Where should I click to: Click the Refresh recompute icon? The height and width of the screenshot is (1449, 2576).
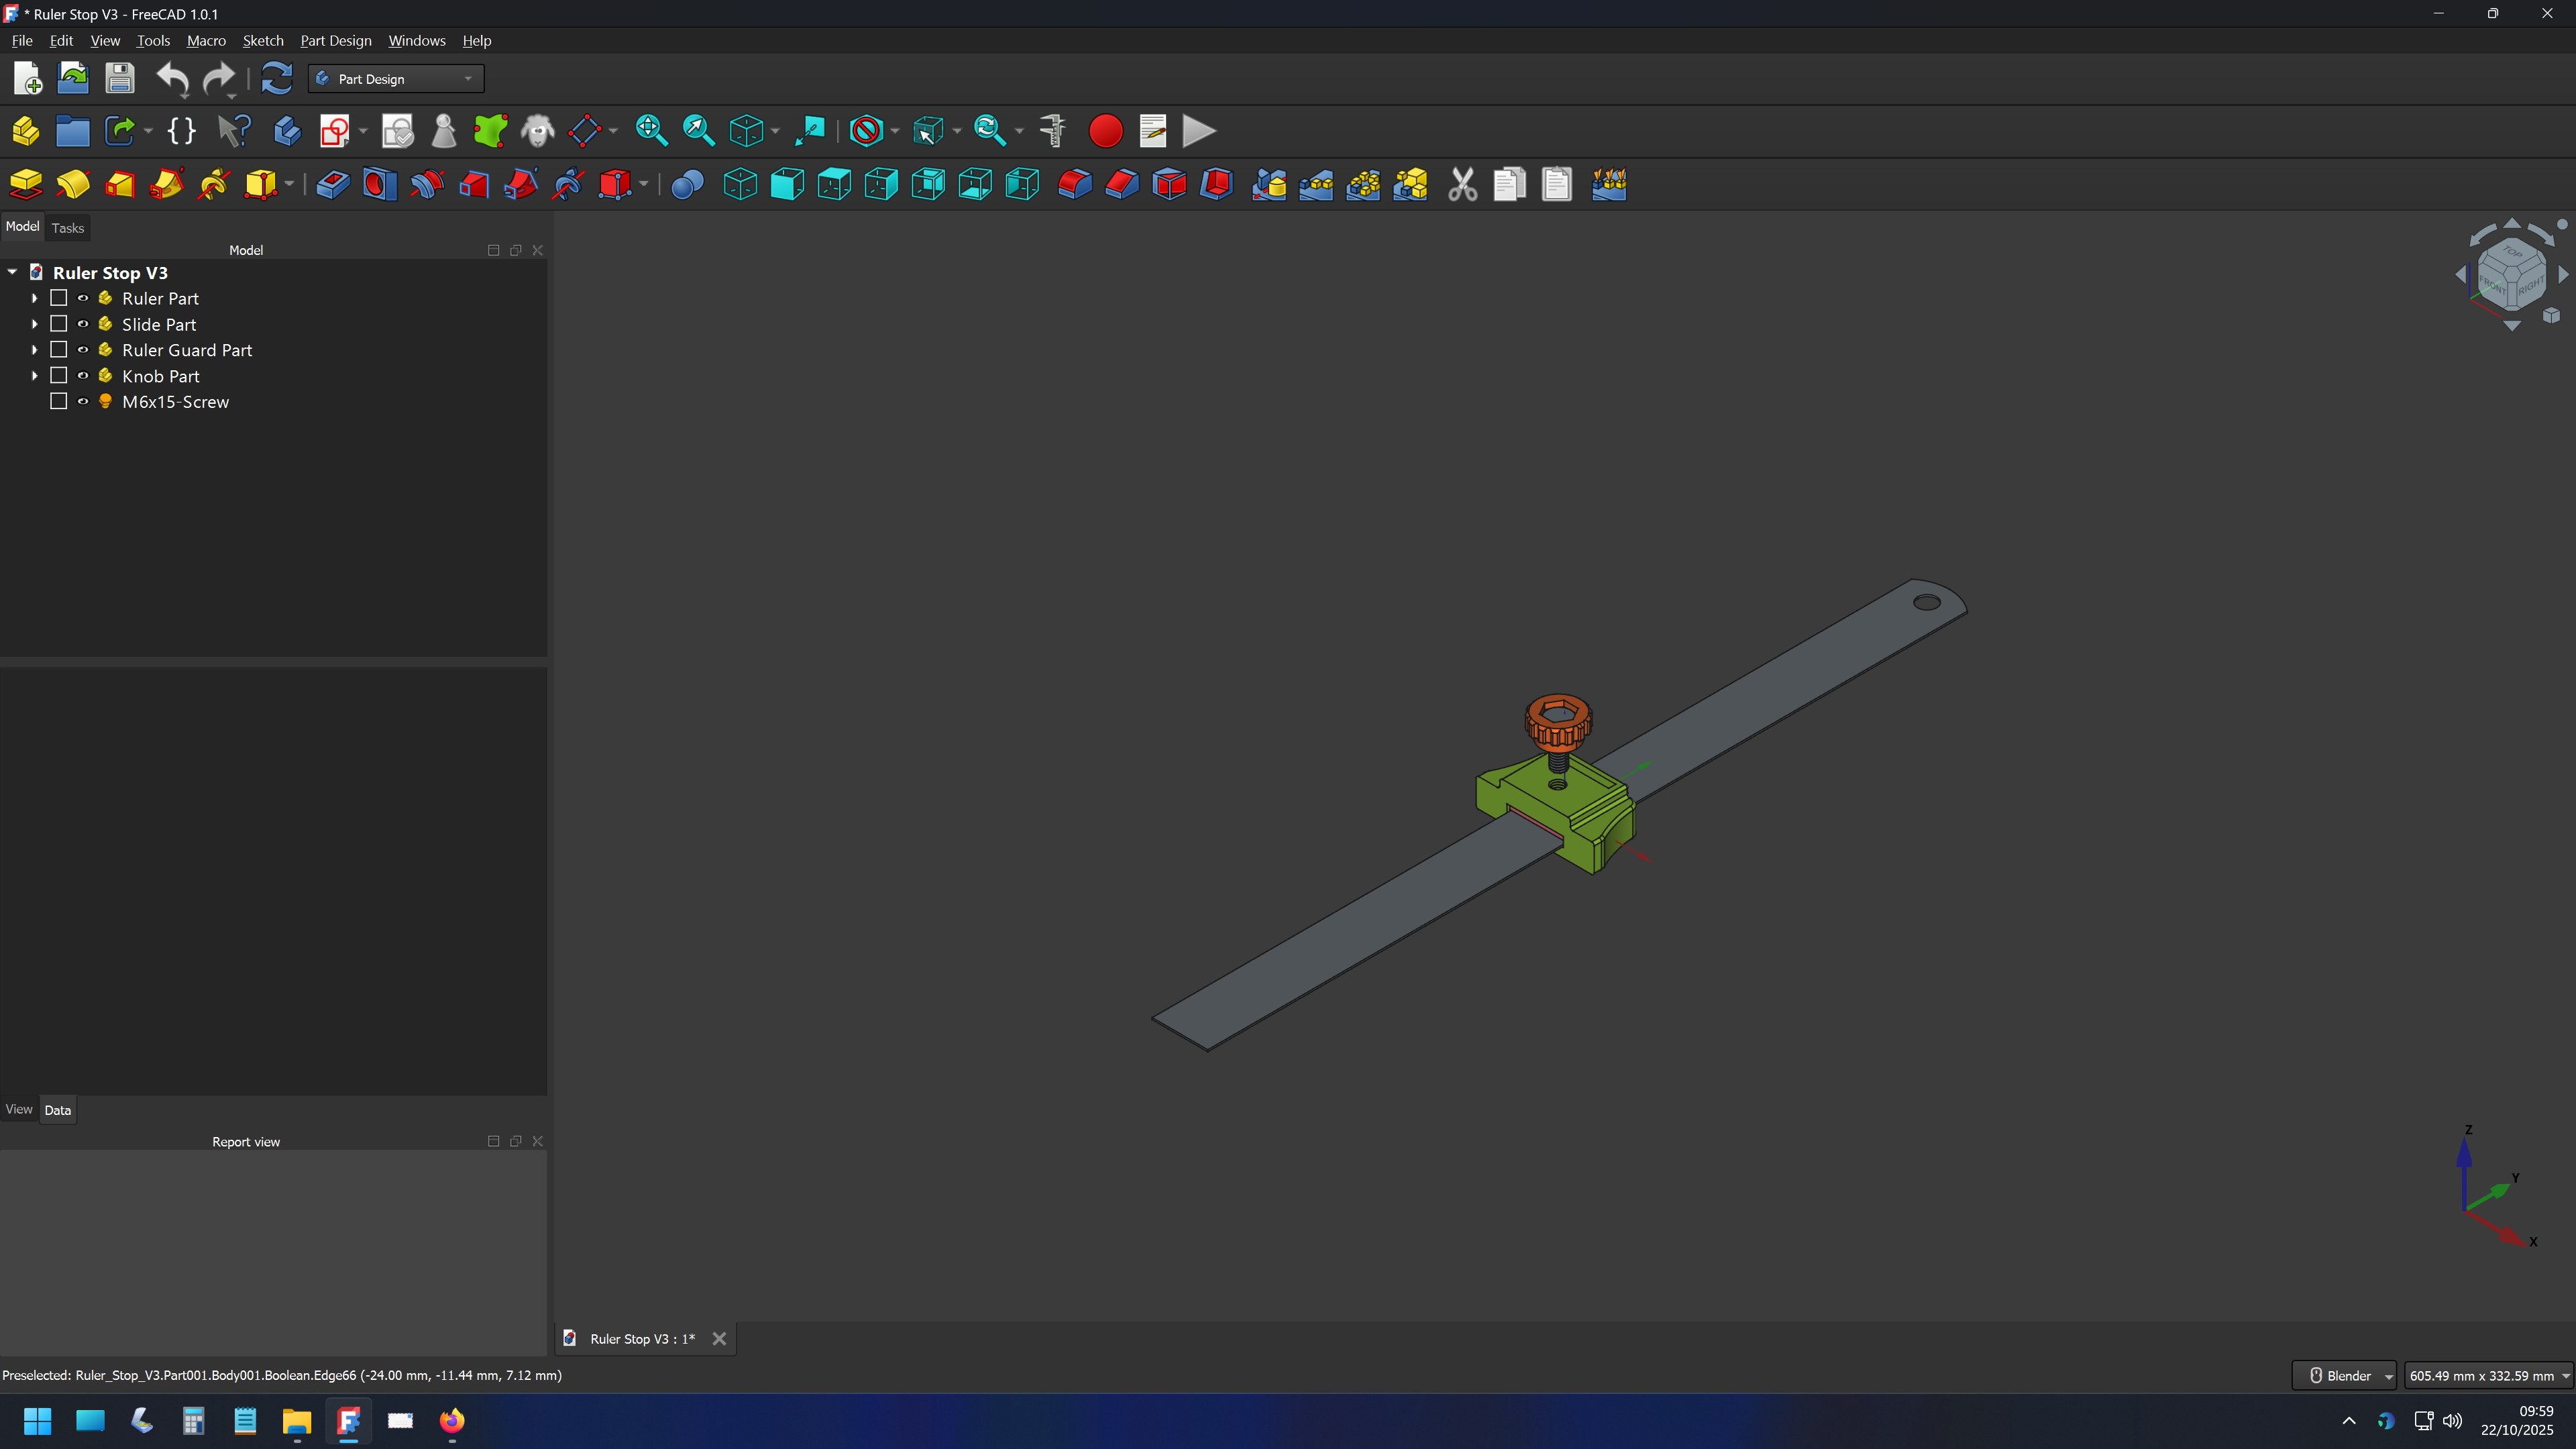[x=276, y=78]
